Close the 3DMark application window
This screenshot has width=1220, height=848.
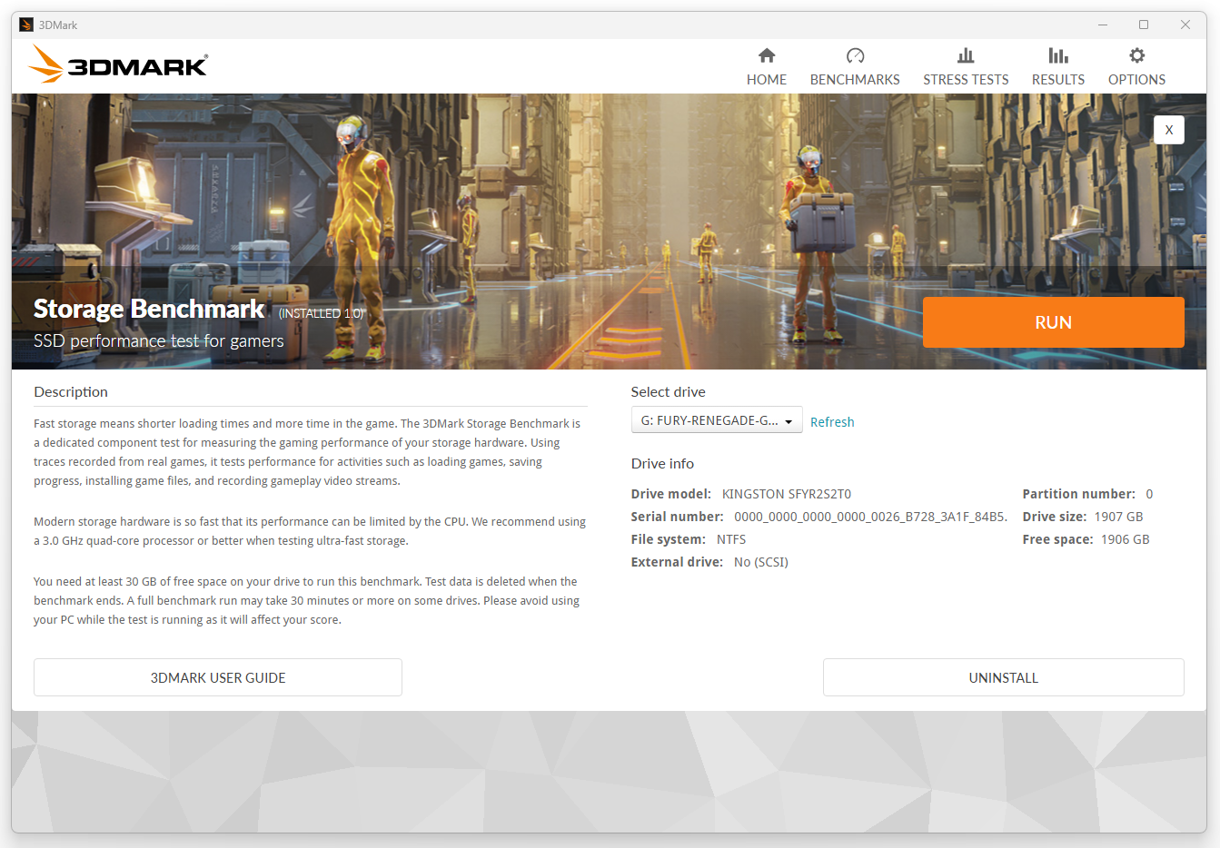pos(1185,25)
